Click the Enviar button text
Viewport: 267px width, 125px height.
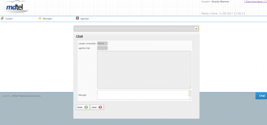click(80, 107)
